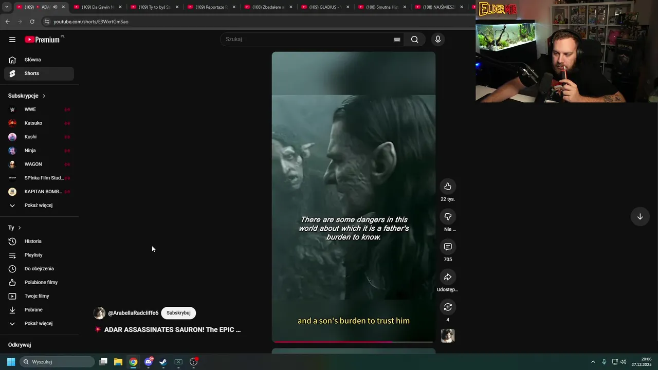Image resolution: width=658 pixels, height=370 pixels.
Task: Open the WAGON subscription channel
Action: point(39,164)
